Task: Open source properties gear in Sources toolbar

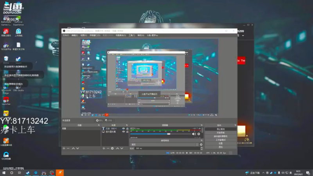Action: tap(112, 148)
